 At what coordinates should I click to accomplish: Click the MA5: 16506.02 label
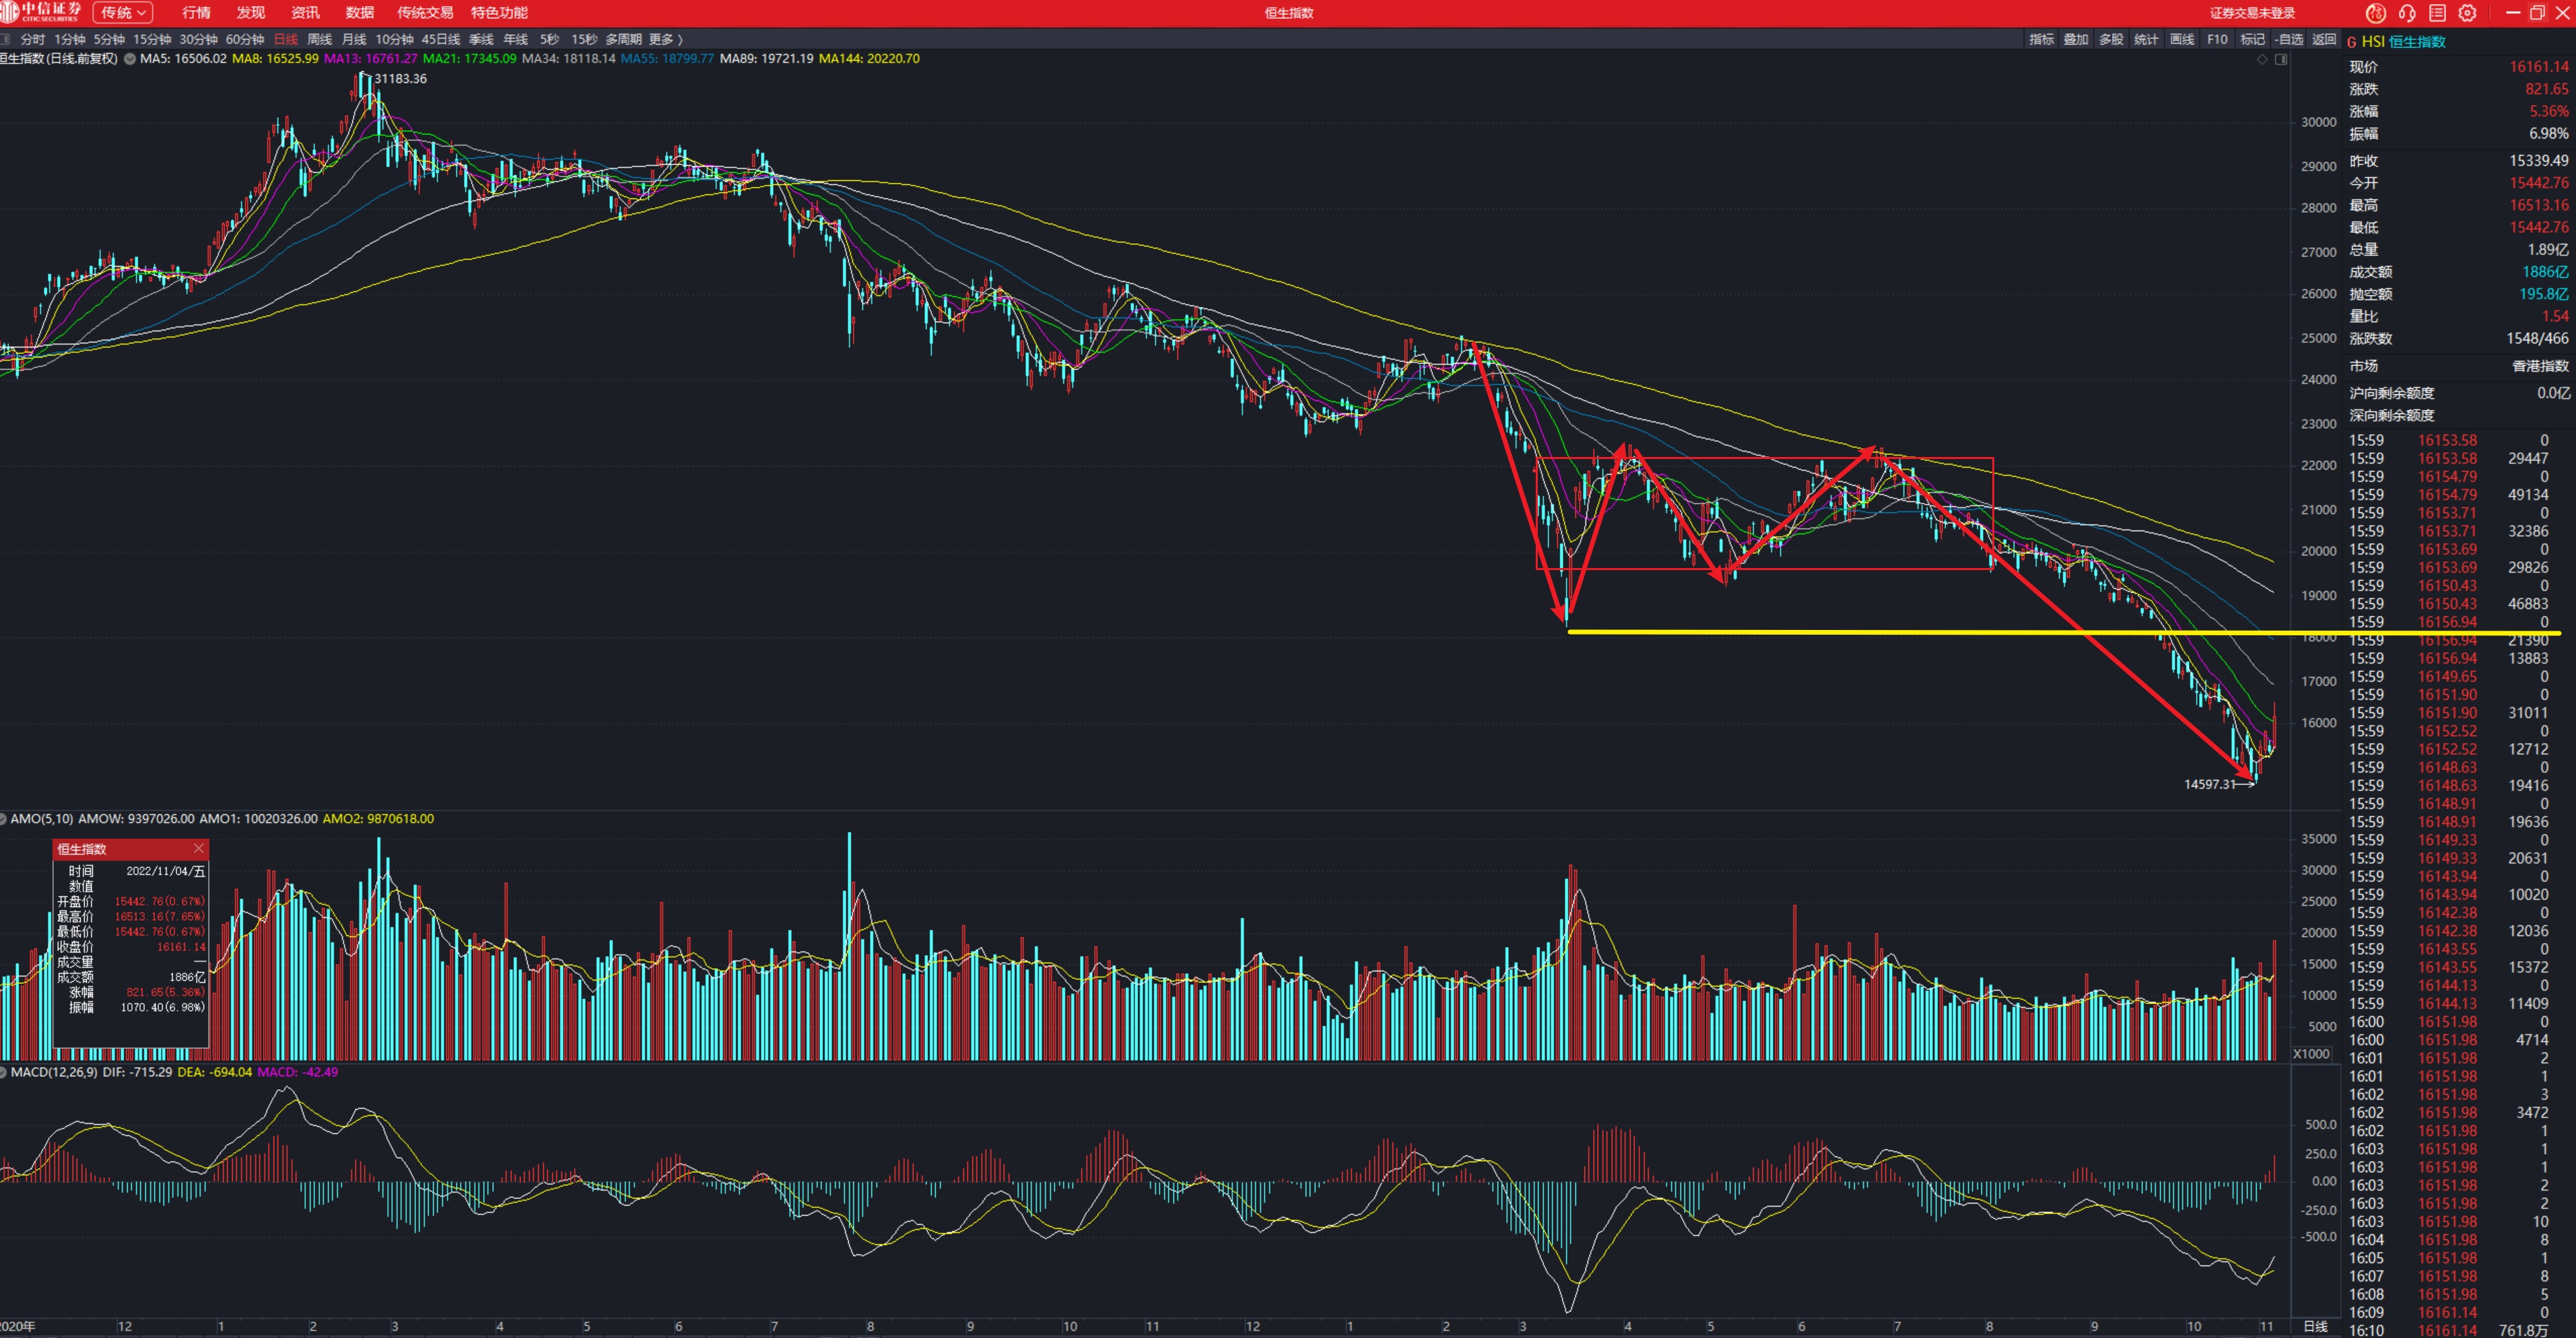click(183, 59)
